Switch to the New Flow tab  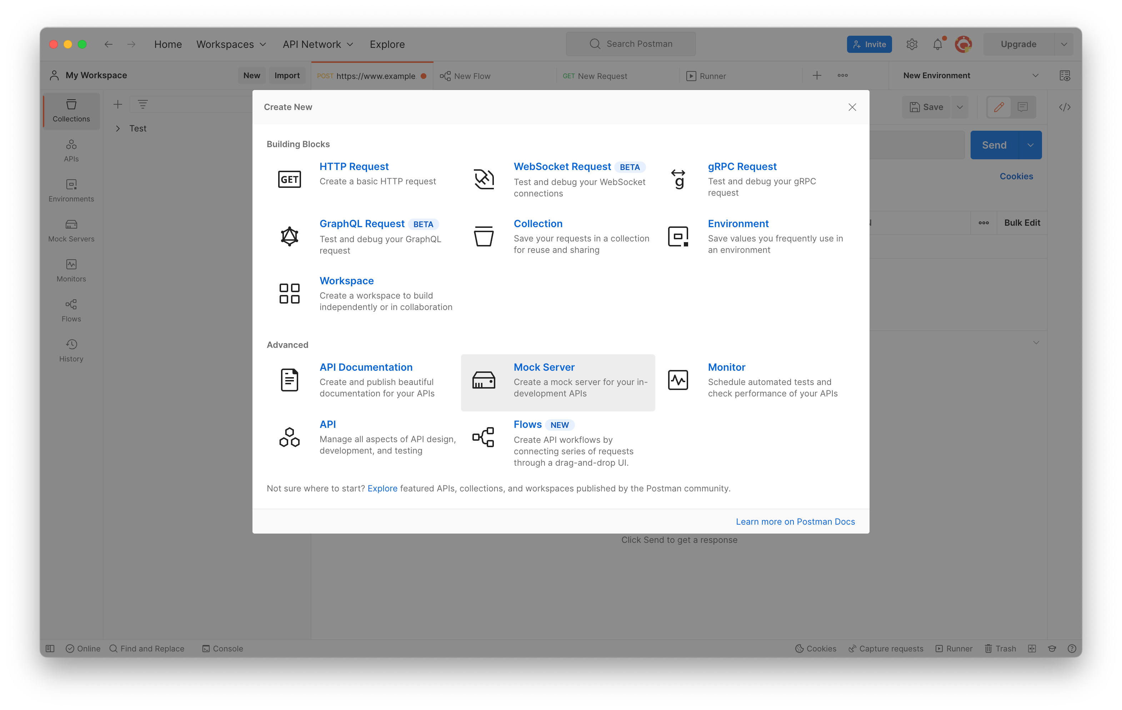[x=471, y=76]
